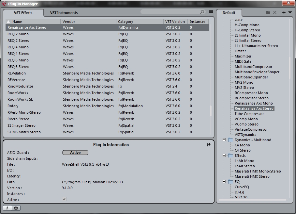296x214 pixels.
Task: Select CurveEQ in collection tree
Action: pos(242,187)
